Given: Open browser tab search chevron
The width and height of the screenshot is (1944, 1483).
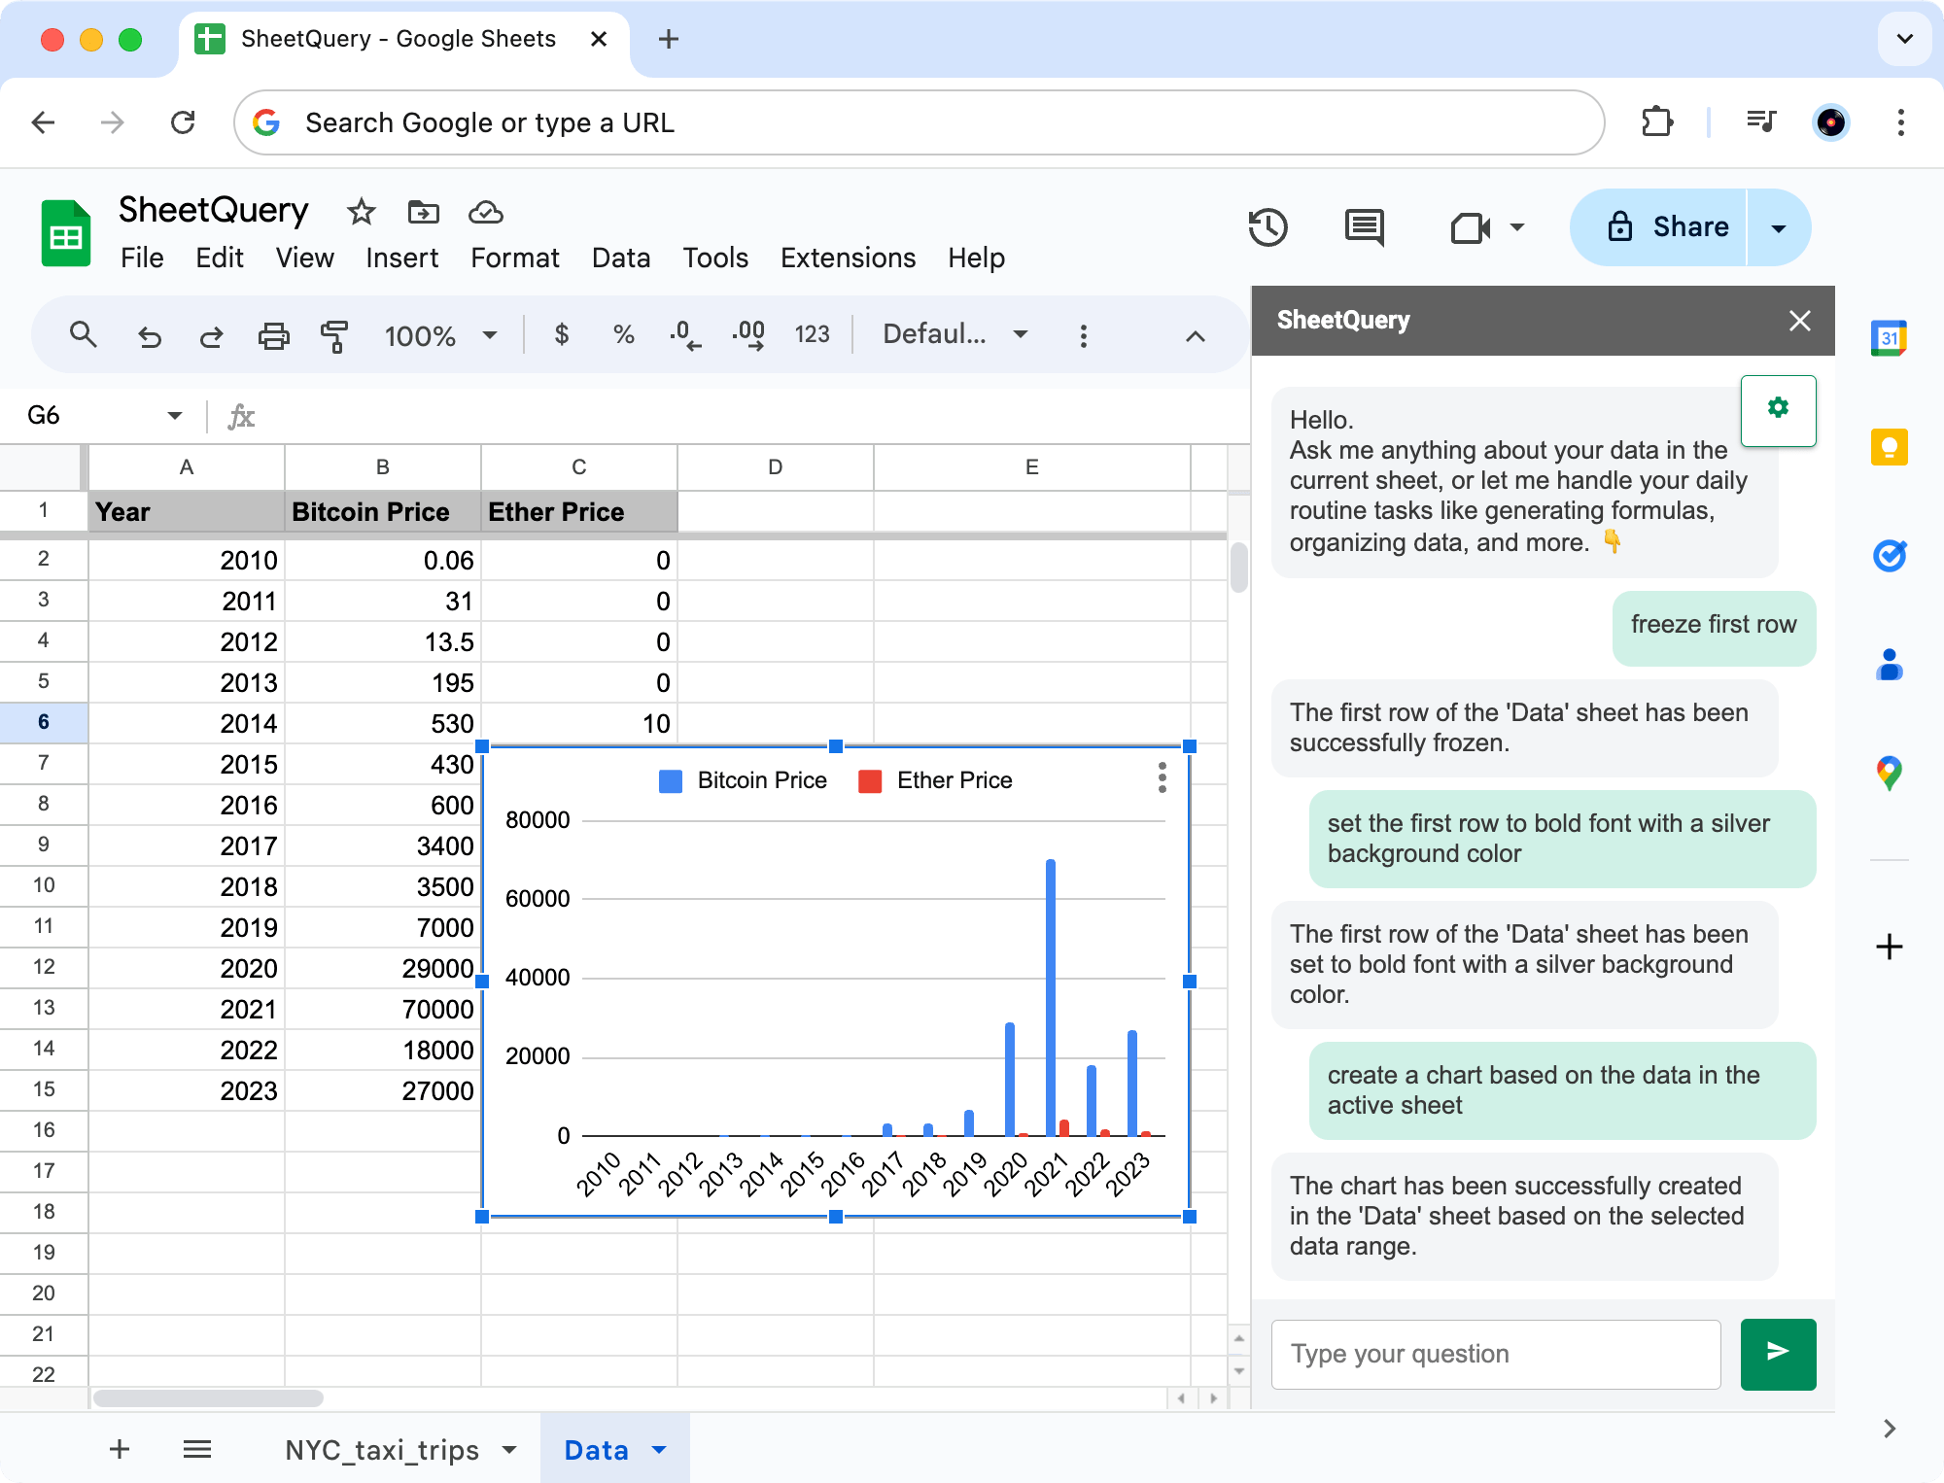Looking at the screenshot, I should 1905,39.
